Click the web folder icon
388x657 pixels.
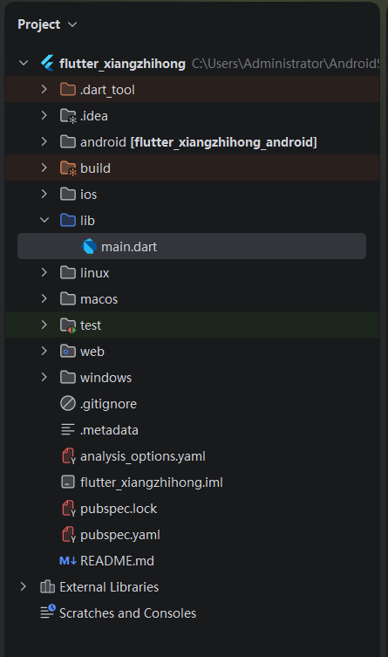(68, 351)
